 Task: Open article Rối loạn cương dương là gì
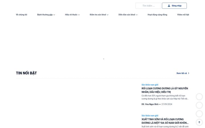click(x=165, y=90)
